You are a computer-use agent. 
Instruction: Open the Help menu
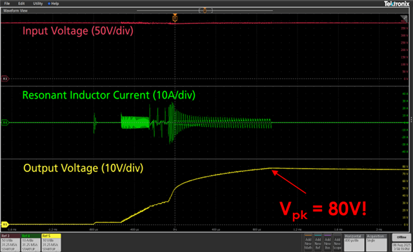pyautogui.click(x=54, y=3)
